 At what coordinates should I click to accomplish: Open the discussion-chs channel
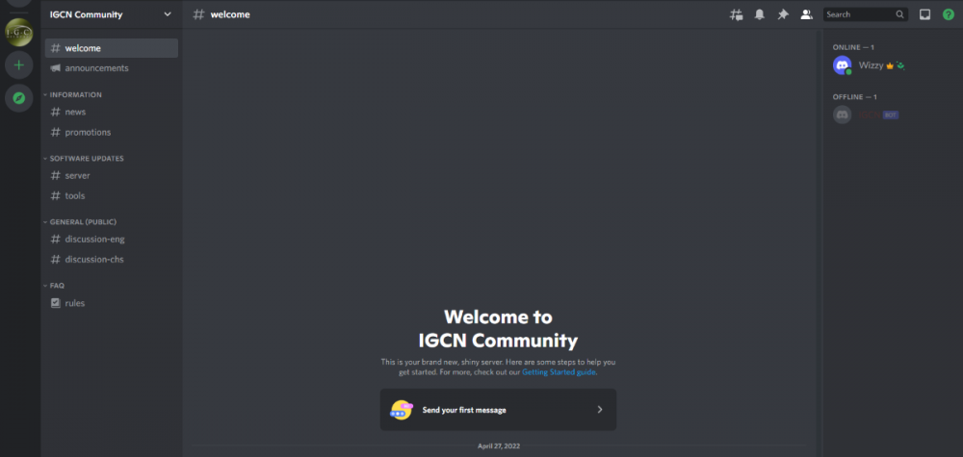point(112,260)
